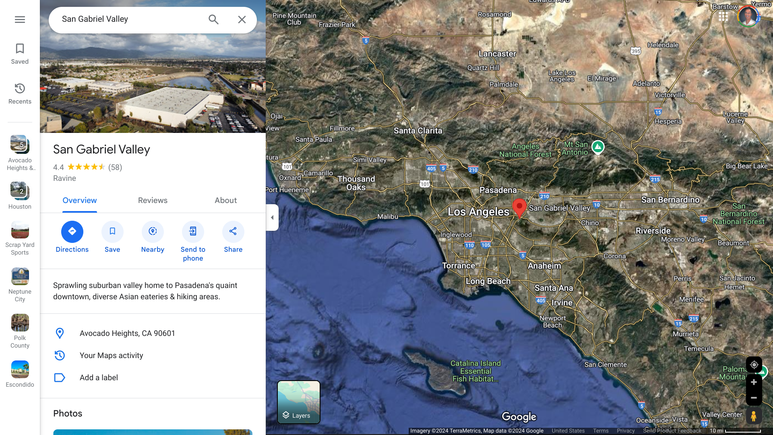
Task: Open the hamburger main menu
Action: (20, 19)
